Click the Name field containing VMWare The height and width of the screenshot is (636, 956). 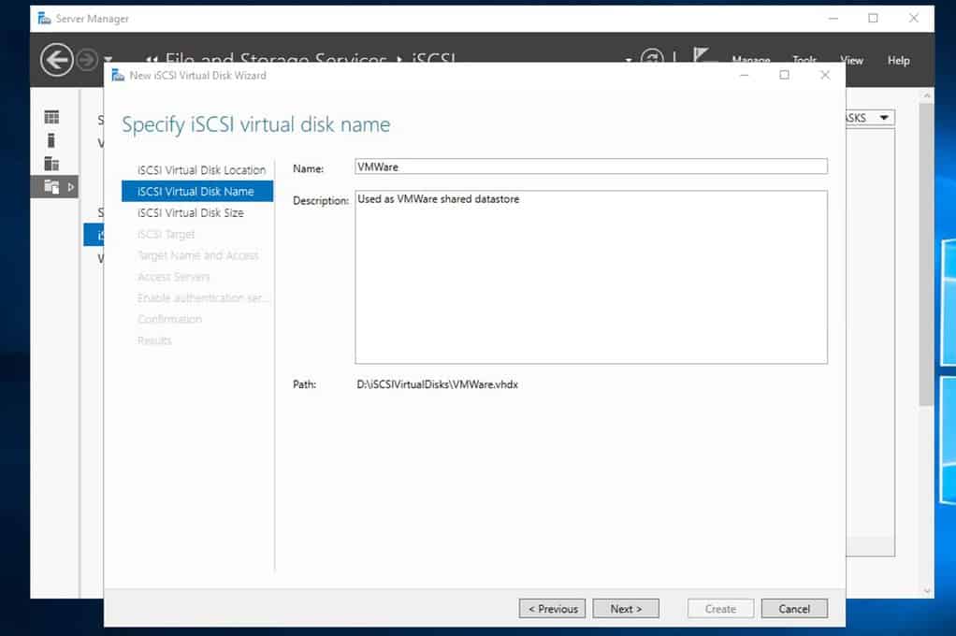[591, 166]
